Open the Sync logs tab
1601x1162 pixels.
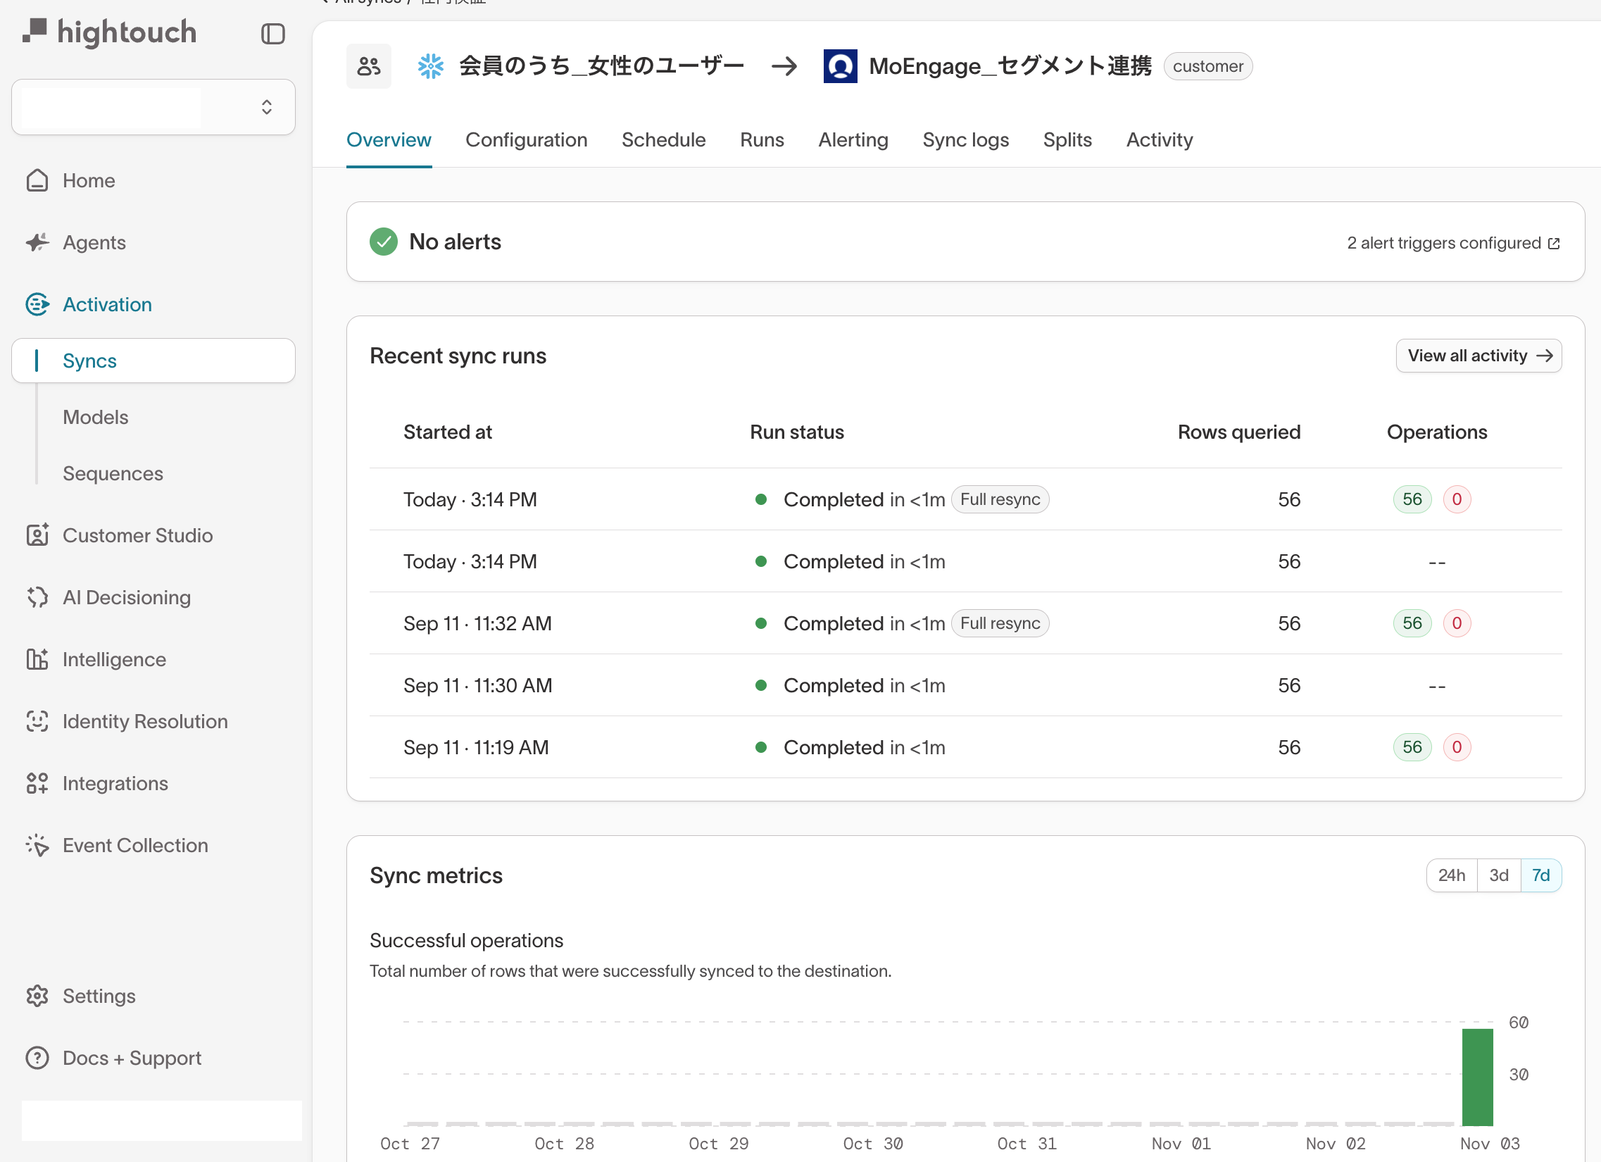point(965,139)
